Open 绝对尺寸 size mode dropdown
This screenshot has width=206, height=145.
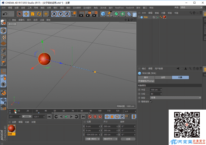[x=110, y=139]
